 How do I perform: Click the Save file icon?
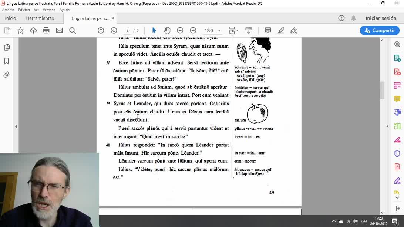pyautogui.click(x=7, y=30)
